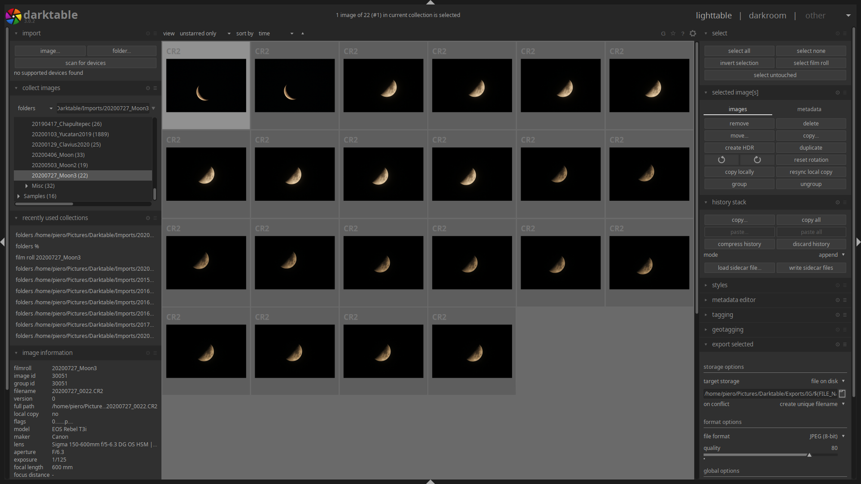Click the export selected icon
Image resolution: width=861 pixels, height=484 pixels.
coord(732,344)
